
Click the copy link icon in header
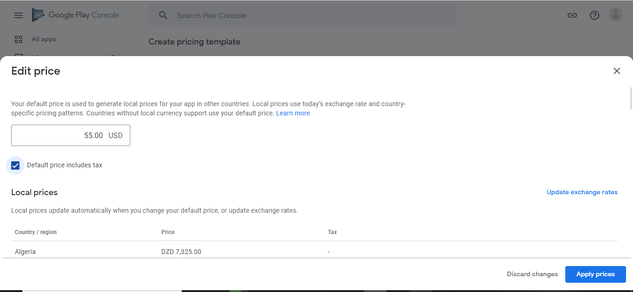click(572, 15)
